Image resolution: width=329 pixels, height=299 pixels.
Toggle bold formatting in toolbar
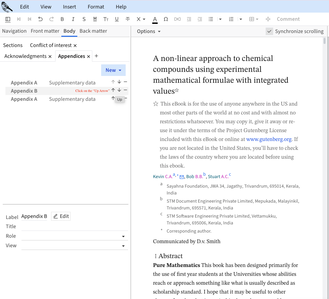[x=62, y=19]
